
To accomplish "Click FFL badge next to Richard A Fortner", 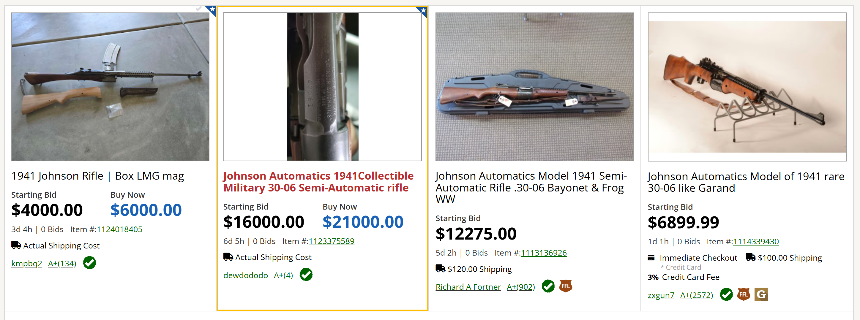I will (566, 286).
